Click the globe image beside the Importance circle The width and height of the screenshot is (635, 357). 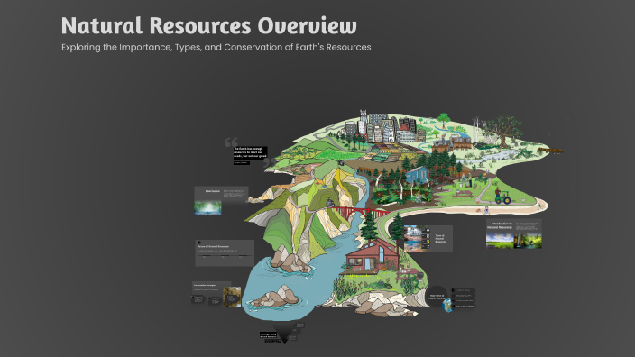(x=447, y=306)
